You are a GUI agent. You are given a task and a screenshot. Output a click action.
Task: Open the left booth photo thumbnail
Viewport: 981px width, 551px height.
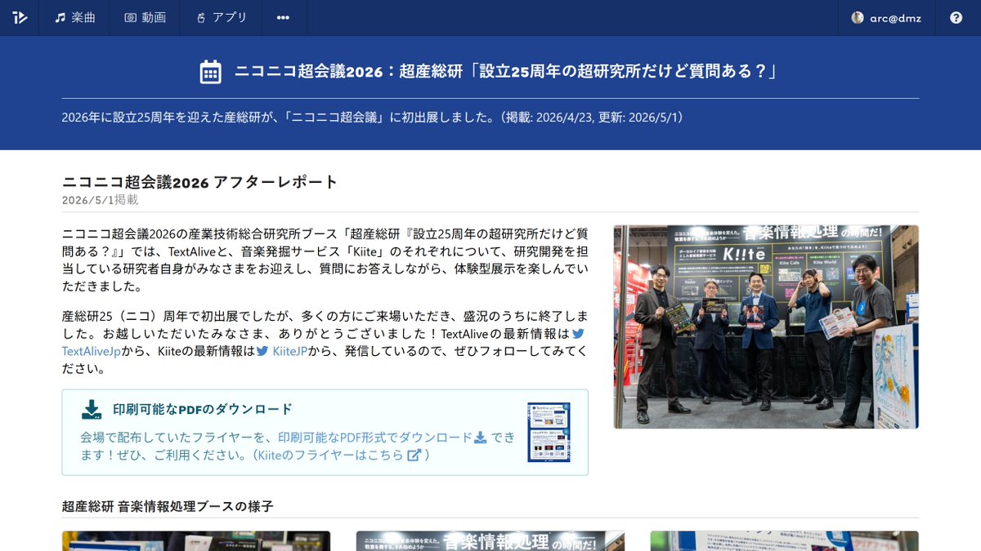point(196,541)
